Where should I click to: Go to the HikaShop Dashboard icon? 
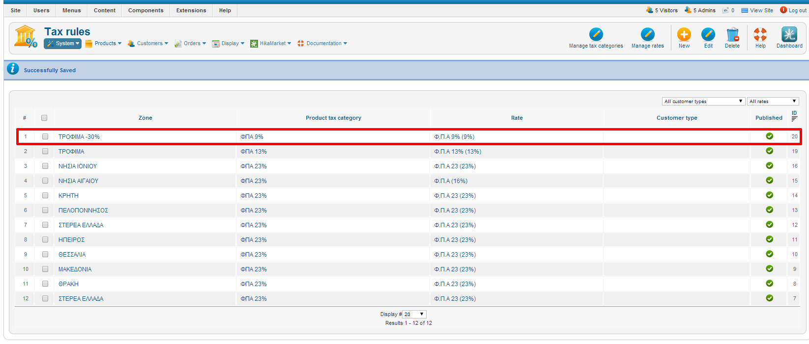[789, 34]
